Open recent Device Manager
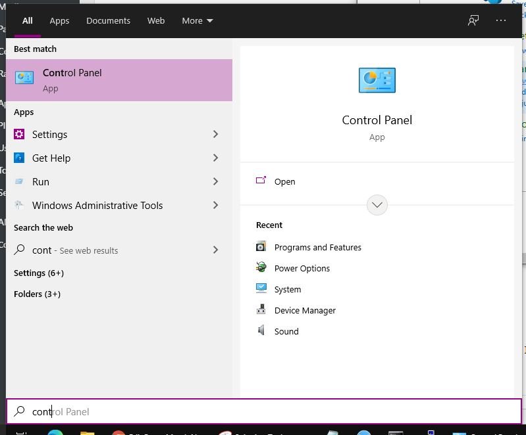The width and height of the screenshot is (526, 435). [x=305, y=310]
